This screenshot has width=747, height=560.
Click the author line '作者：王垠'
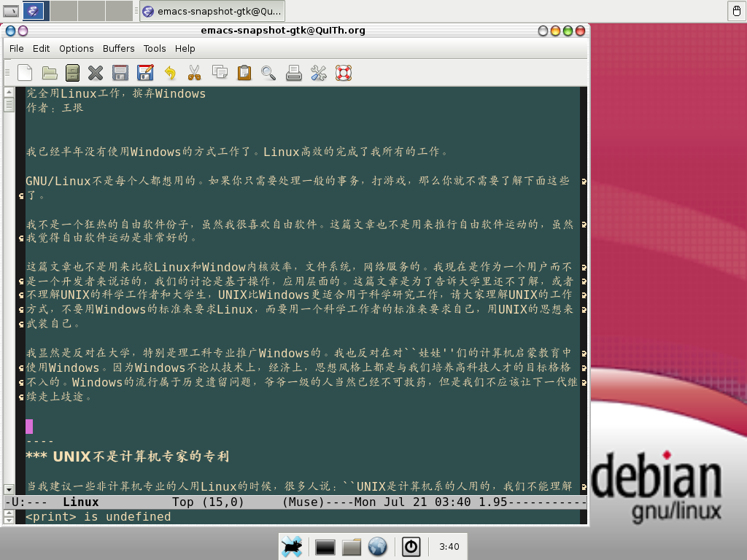coord(55,108)
